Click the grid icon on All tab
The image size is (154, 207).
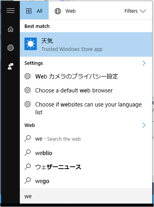29,11
